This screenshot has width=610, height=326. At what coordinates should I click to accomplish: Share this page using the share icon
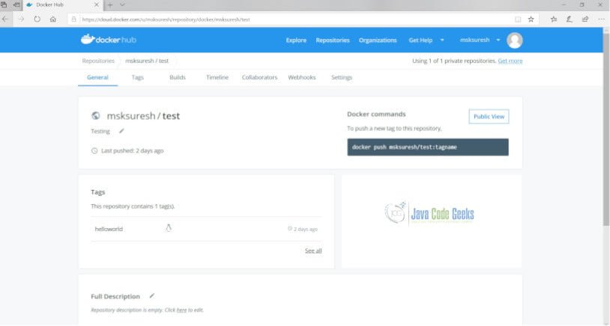pyautogui.click(x=585, y=19)
